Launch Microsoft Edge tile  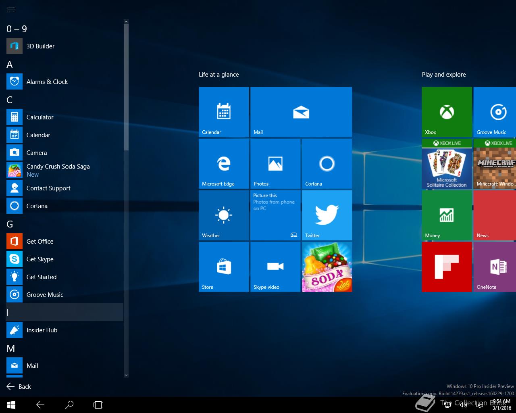tap(224, 164)
